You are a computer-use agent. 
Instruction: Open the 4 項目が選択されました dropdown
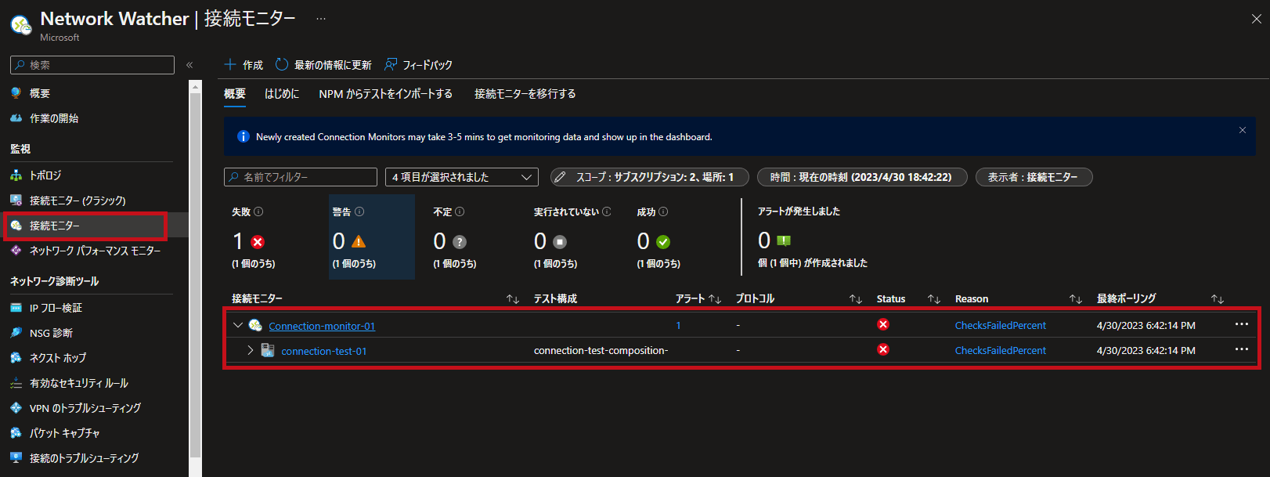point(462,177)
